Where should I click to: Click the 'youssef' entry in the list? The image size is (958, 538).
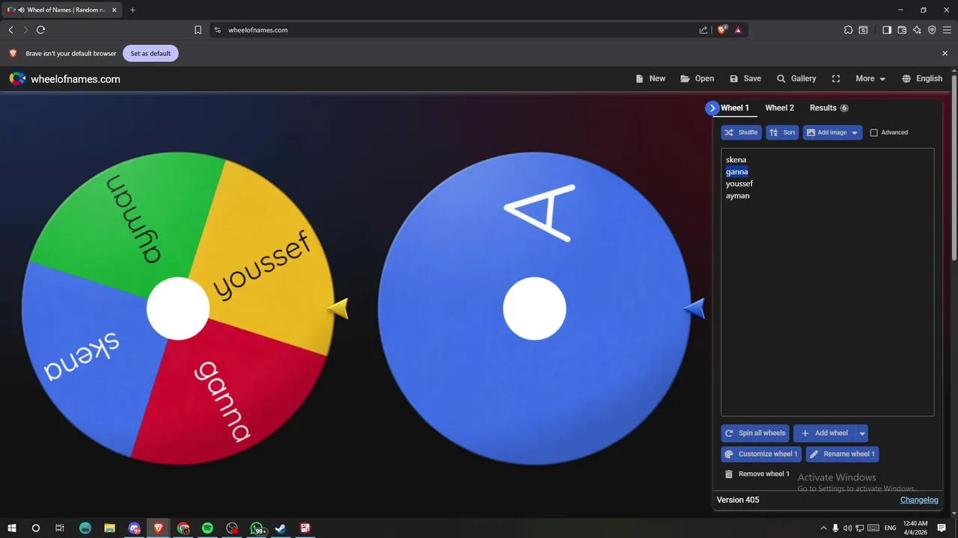tap(739, 183)
